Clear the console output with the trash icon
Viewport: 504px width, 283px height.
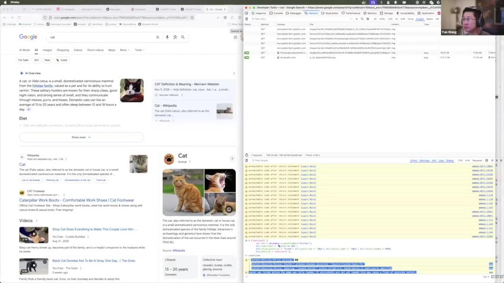247,160
